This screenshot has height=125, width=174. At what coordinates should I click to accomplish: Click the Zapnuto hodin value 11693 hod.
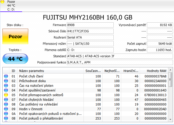coord(160,50)
